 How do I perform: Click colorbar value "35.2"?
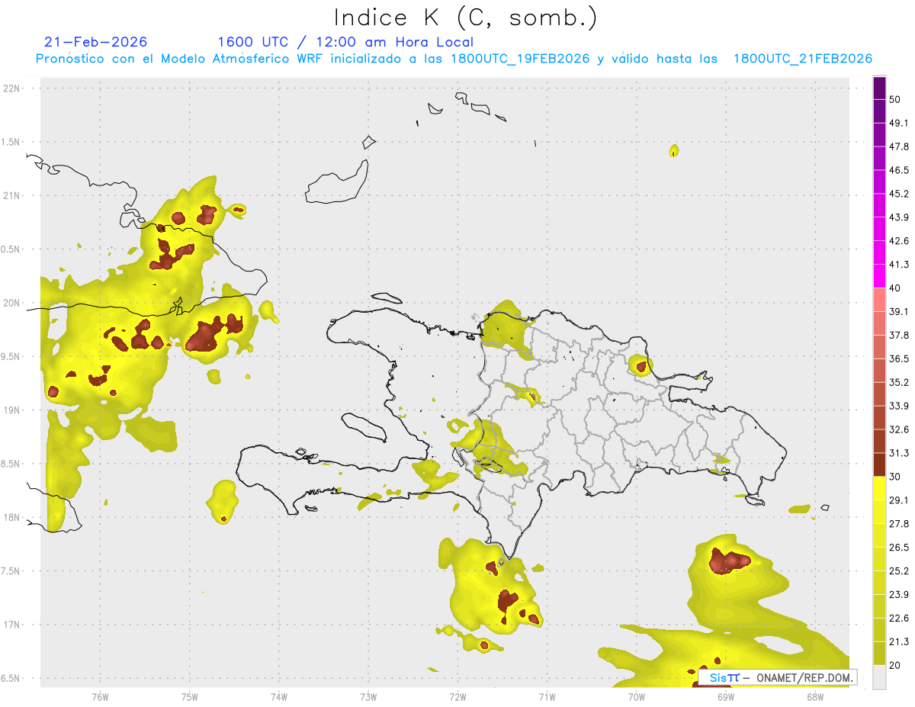899,383
